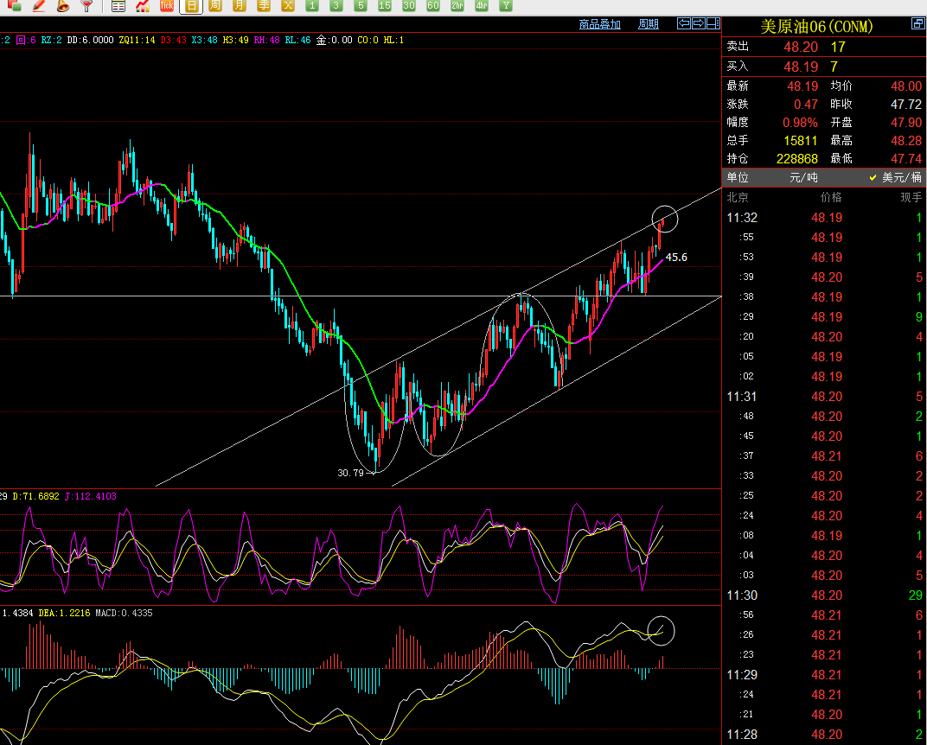This screenshot has height=745, width=927.
Task: Click the funnel filter icon
Action: pyautogui.click(x=86, y=5)
